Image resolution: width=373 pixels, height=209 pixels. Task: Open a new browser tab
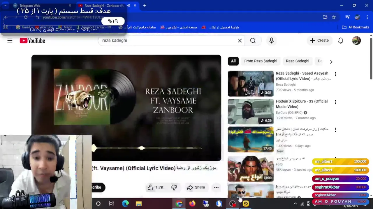tap(145, 6)
